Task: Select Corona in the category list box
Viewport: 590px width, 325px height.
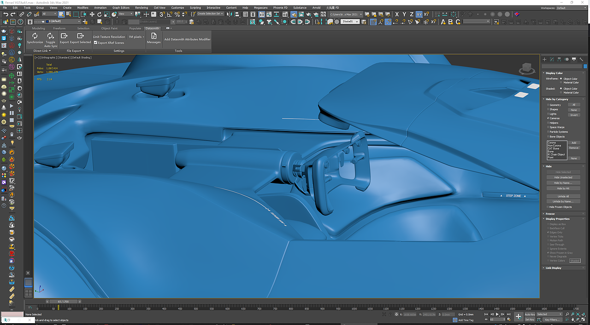Action: 553,143
